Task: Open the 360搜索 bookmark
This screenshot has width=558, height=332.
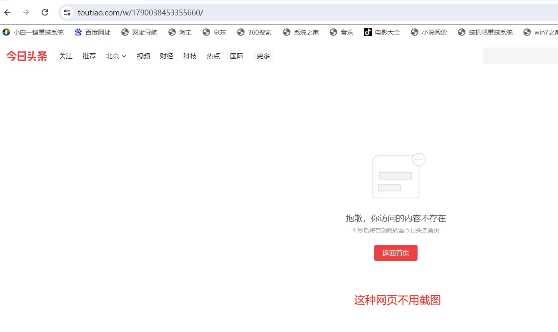Action: (x=255, y=32)
